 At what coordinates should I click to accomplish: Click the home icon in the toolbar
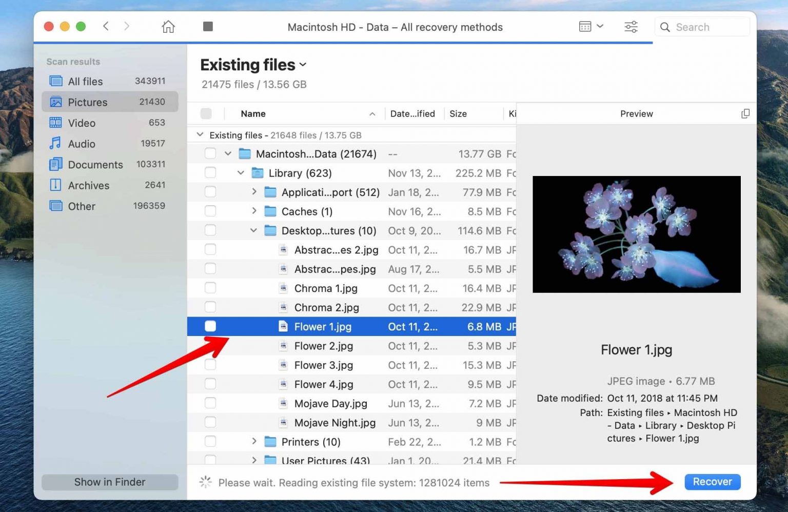(168, 26)
